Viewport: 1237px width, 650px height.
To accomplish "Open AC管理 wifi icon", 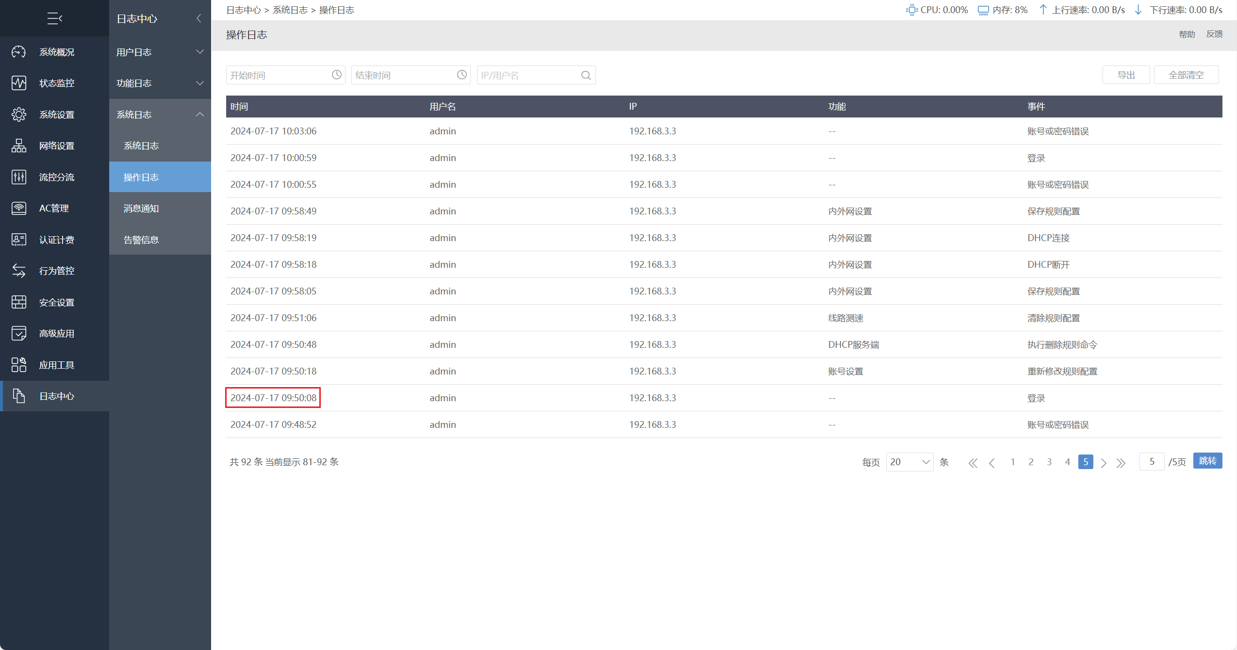I will pos(19,208).
